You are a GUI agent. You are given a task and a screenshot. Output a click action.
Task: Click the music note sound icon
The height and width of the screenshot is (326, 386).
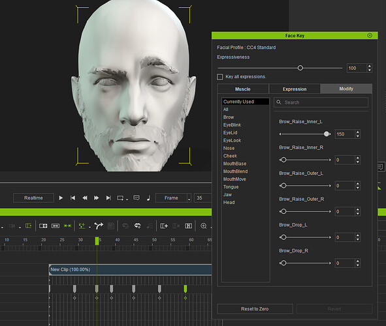tap(148, 198)
